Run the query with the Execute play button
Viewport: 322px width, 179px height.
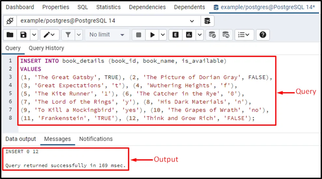coord(152,35)
